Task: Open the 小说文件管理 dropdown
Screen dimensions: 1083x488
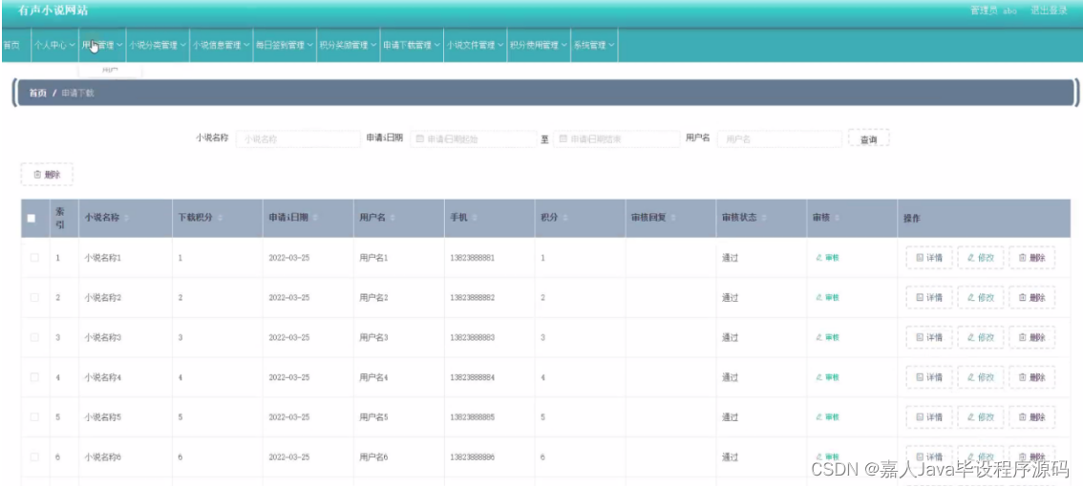Action: point(476,45)
